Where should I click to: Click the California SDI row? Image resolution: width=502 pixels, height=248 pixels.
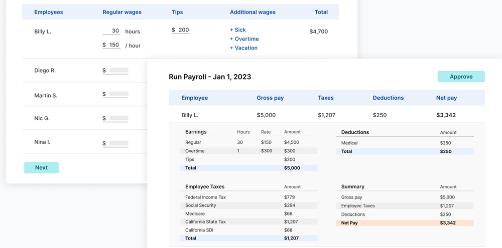pos(249,230)
